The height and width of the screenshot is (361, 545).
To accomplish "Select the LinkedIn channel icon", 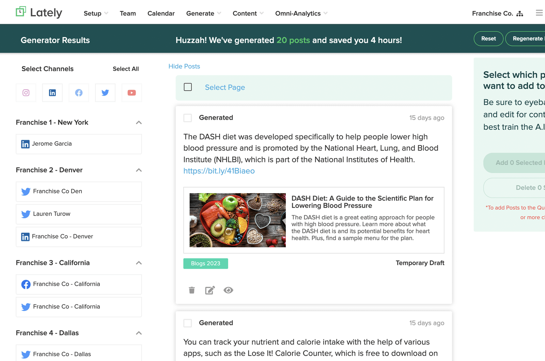I will click(x=52, y=92).
